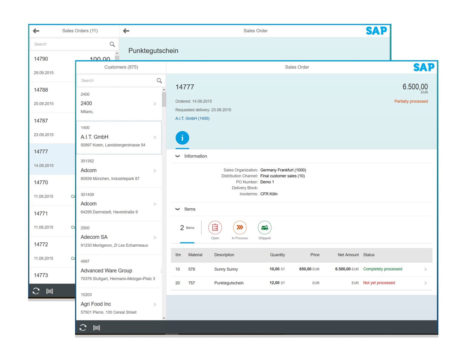This screenshot has width=465, height=349.
Task: Click Incoterms value CFR Köln
Action: point(269,194)
